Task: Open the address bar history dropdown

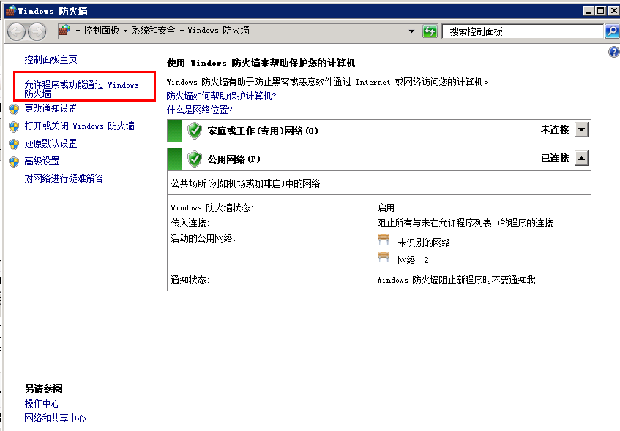Action: click(x=412, y=31)
